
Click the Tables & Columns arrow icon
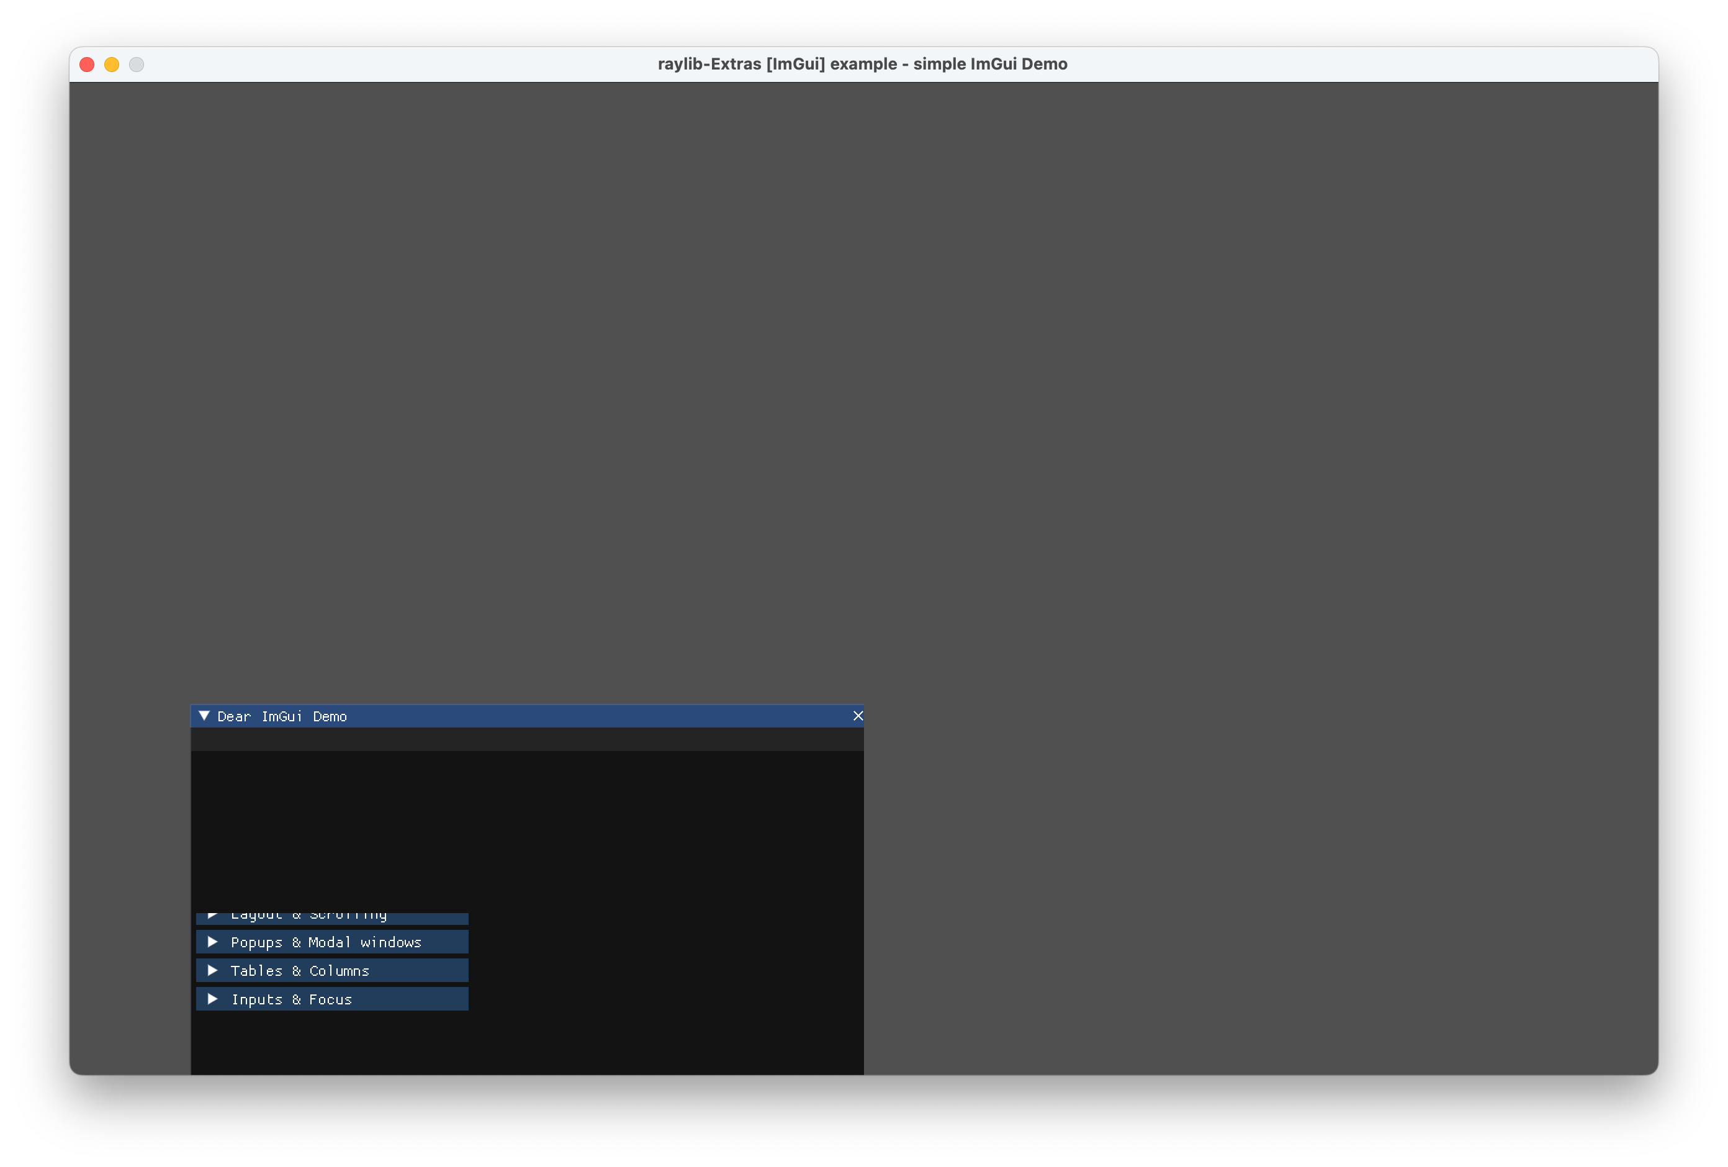(213, 970)
